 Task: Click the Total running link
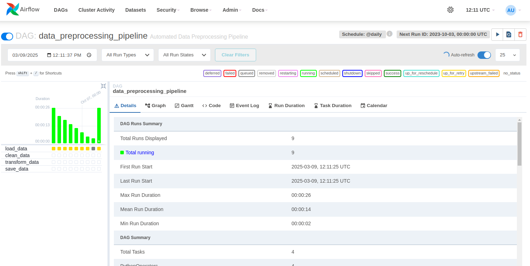140,153
